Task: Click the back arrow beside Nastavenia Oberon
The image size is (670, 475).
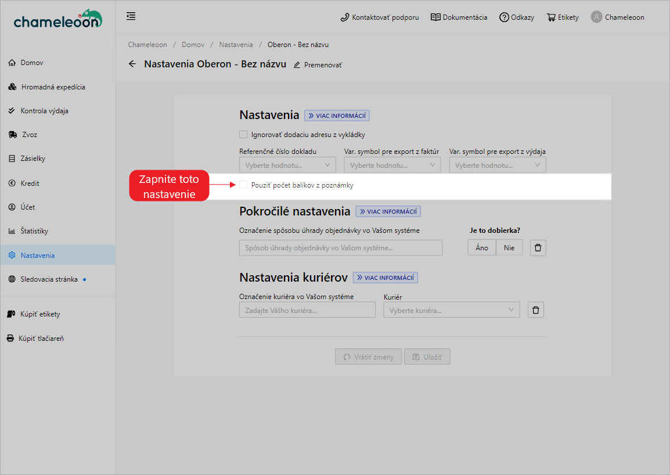Action: pyautogui.click(x=132, y=64)
